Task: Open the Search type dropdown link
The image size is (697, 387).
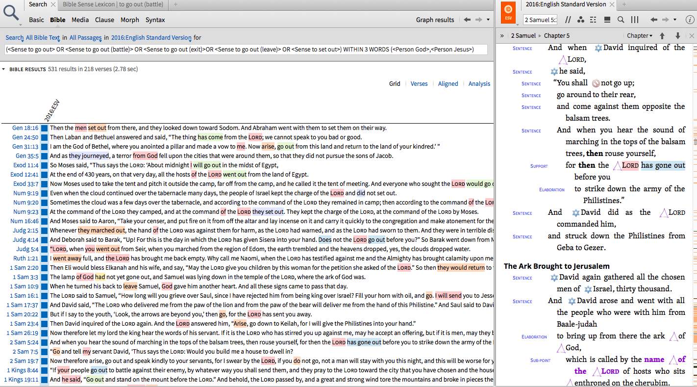Action: (x=14, y=38)
